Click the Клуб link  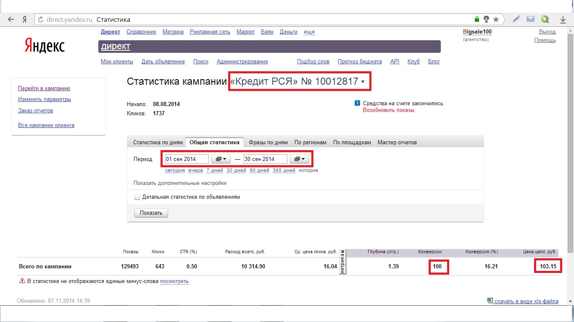(413, 61)
